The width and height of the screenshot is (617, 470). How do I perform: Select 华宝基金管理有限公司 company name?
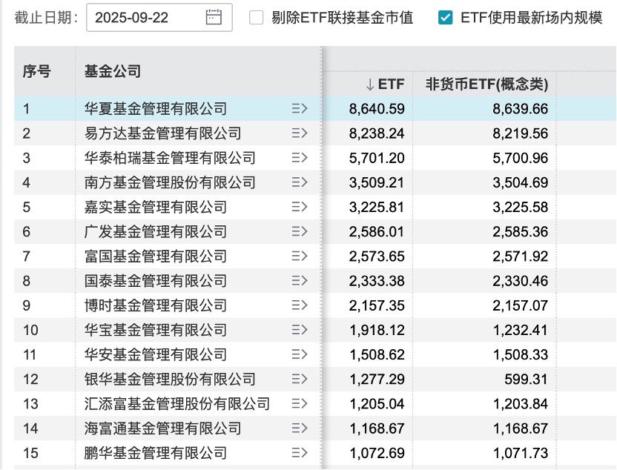(x=156, y=330)
